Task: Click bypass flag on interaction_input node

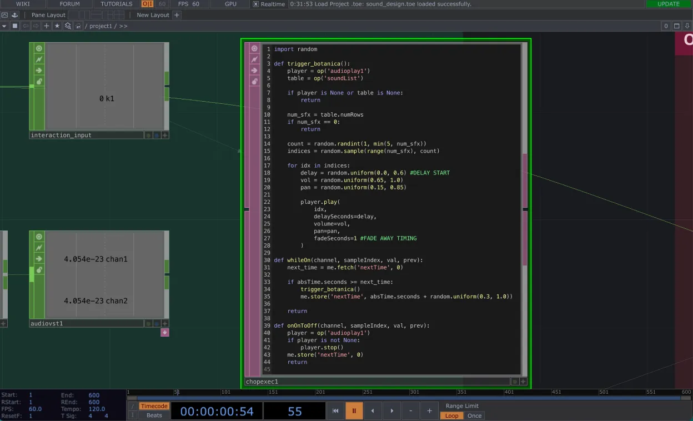Action: [39, 59]
